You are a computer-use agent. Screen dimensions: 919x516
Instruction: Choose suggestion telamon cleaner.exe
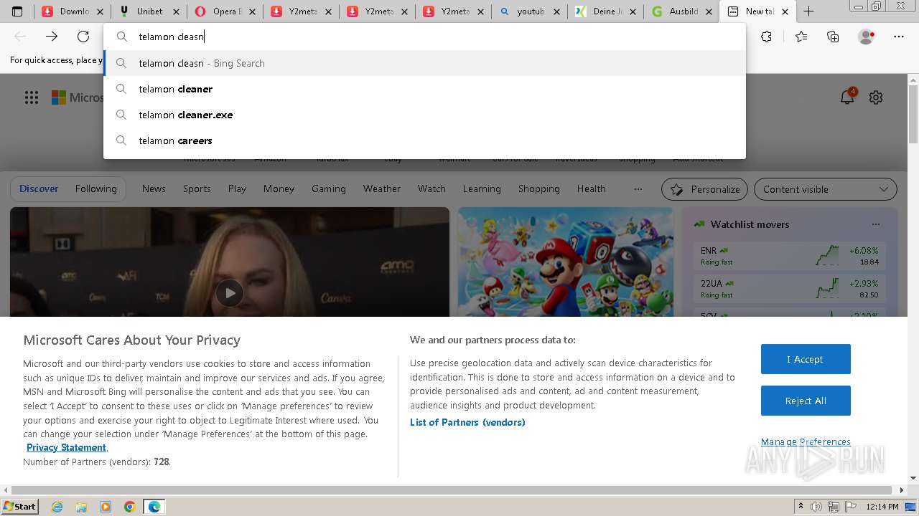pos(424,115)
